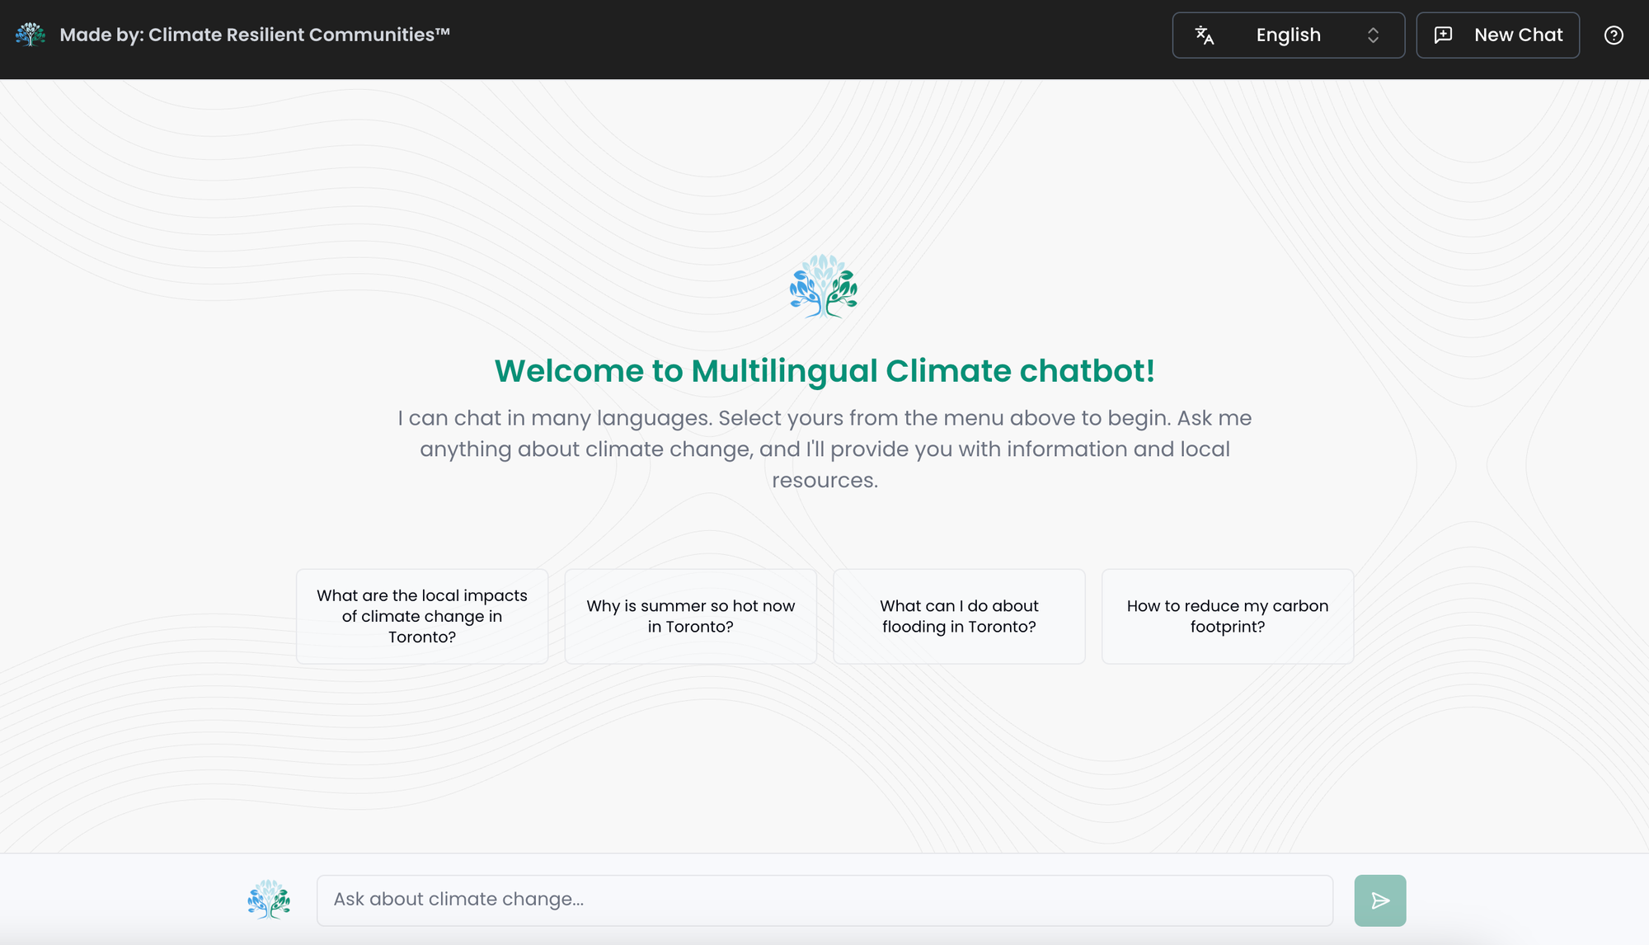Image resolution: width=1649 pixels, height=945 pixels.
Task: Pick the 'flooding in Toronto' suggestion
Action: tap(959, 616)
